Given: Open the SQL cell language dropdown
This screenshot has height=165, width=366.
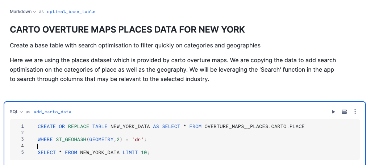Looking at the screenshot, I should (16, 112).
